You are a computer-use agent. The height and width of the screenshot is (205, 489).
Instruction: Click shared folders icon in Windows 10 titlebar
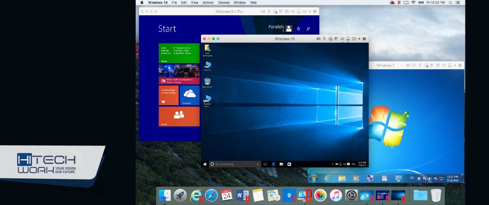click(354, 39)
